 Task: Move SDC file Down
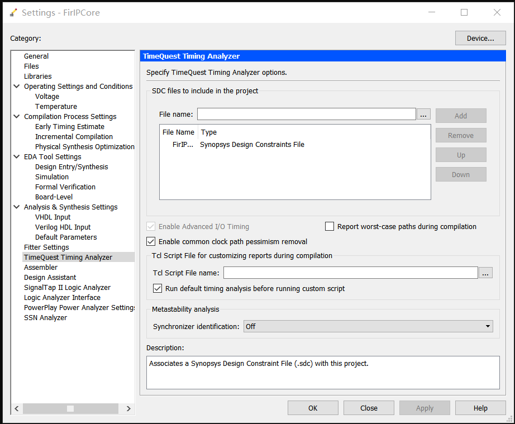point(461,174)
